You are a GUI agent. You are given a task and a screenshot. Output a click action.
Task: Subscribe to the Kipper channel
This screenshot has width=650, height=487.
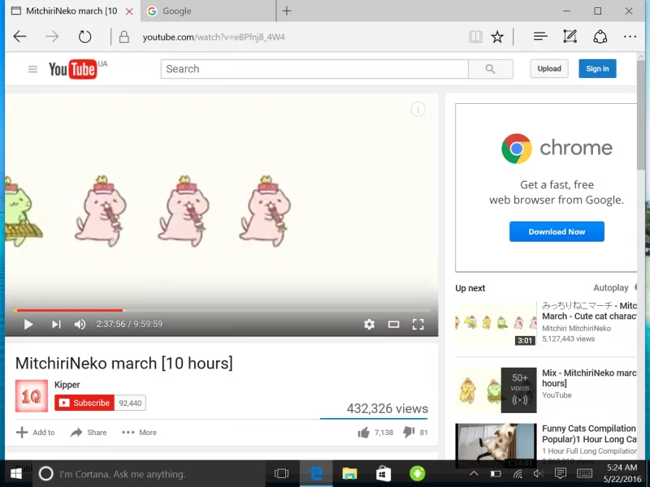click(x=84, y=403)
